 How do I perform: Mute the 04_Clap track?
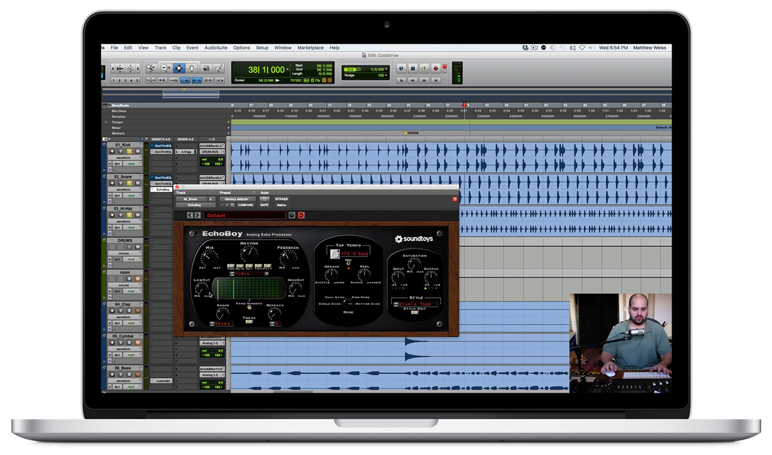click(138, 311)
